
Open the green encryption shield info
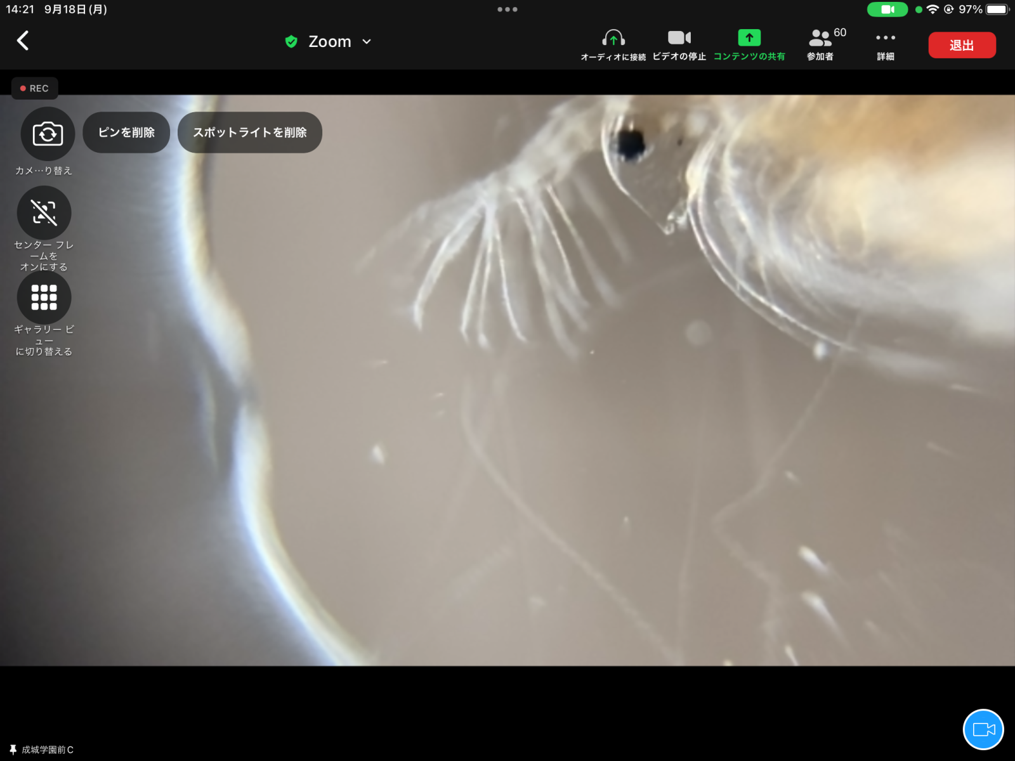291,42
